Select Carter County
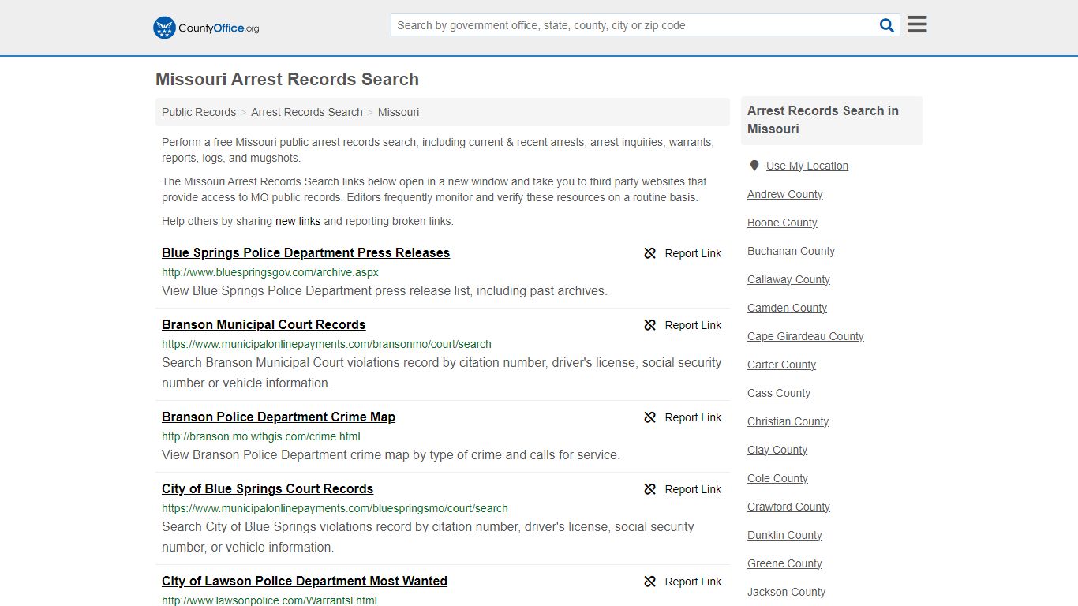Viewport: 1078px width, 606px height. coord(781,365)
